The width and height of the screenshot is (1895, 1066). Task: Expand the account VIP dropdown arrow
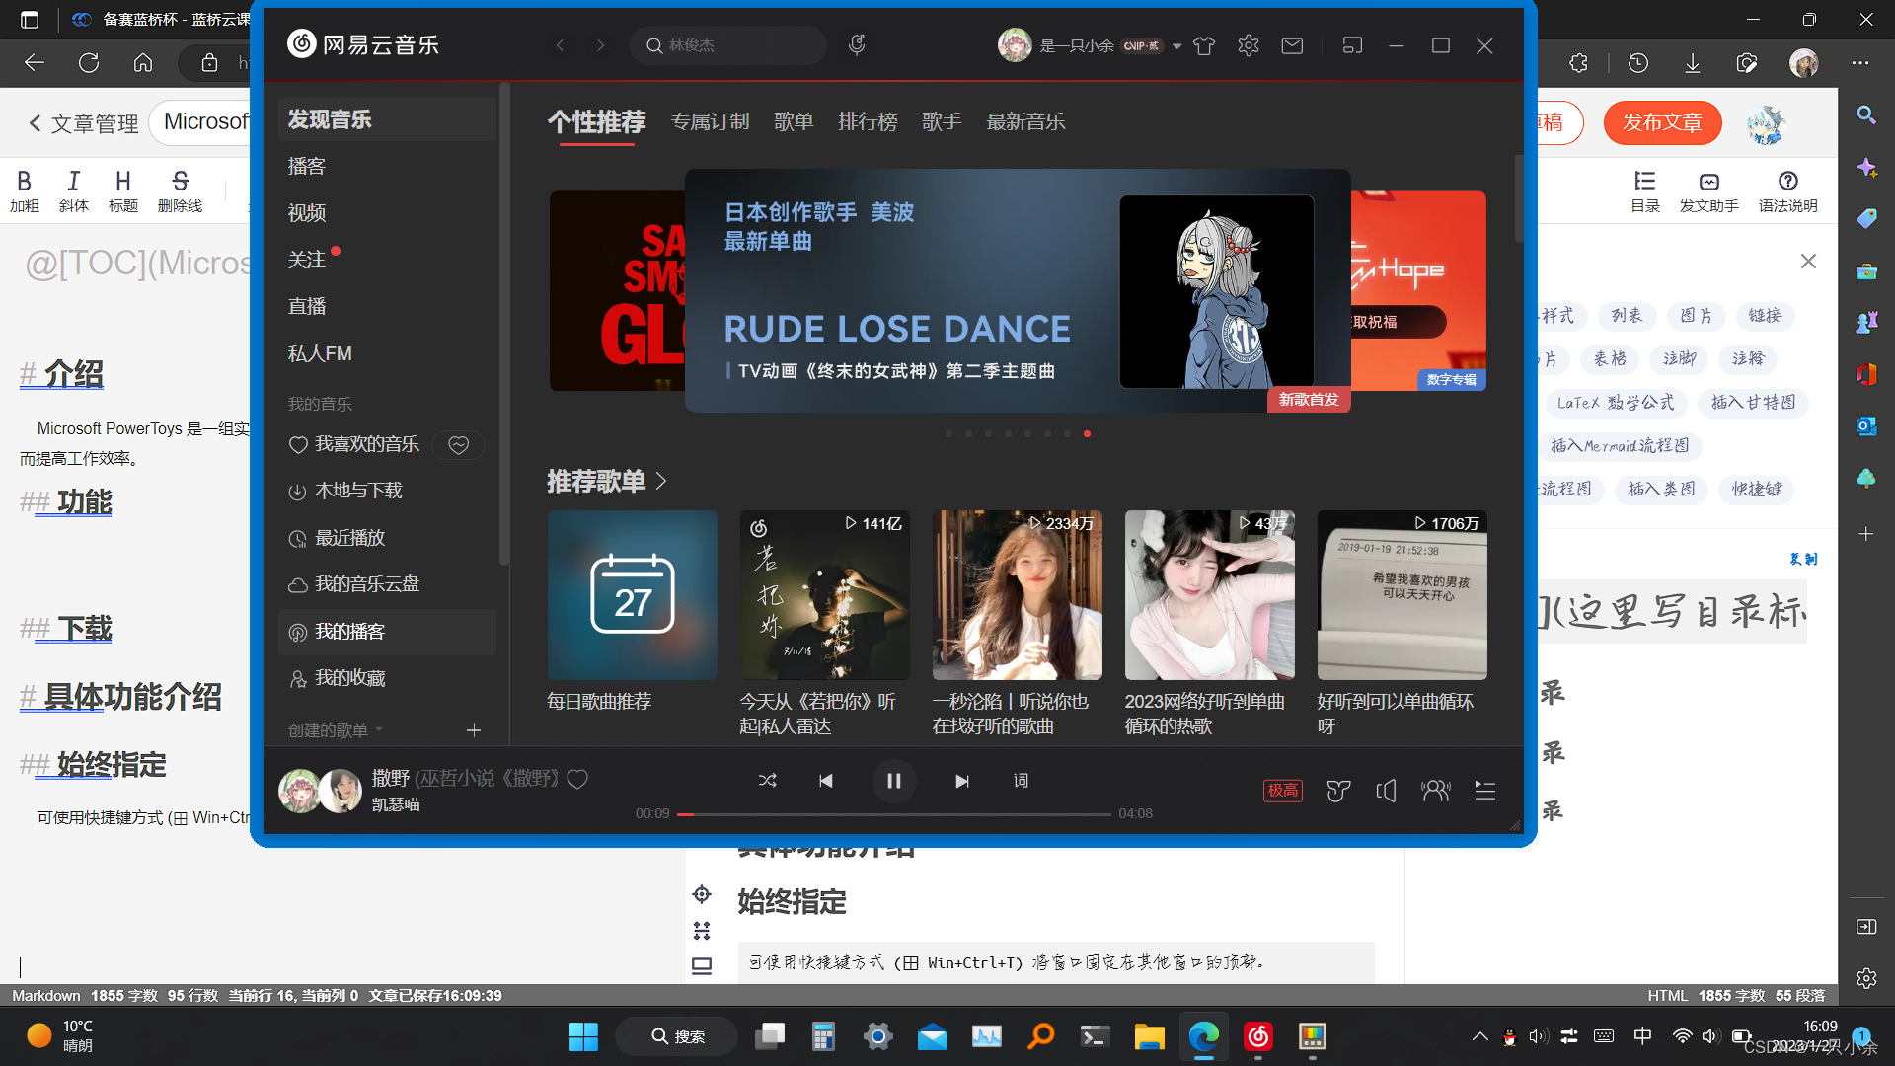1175,45
